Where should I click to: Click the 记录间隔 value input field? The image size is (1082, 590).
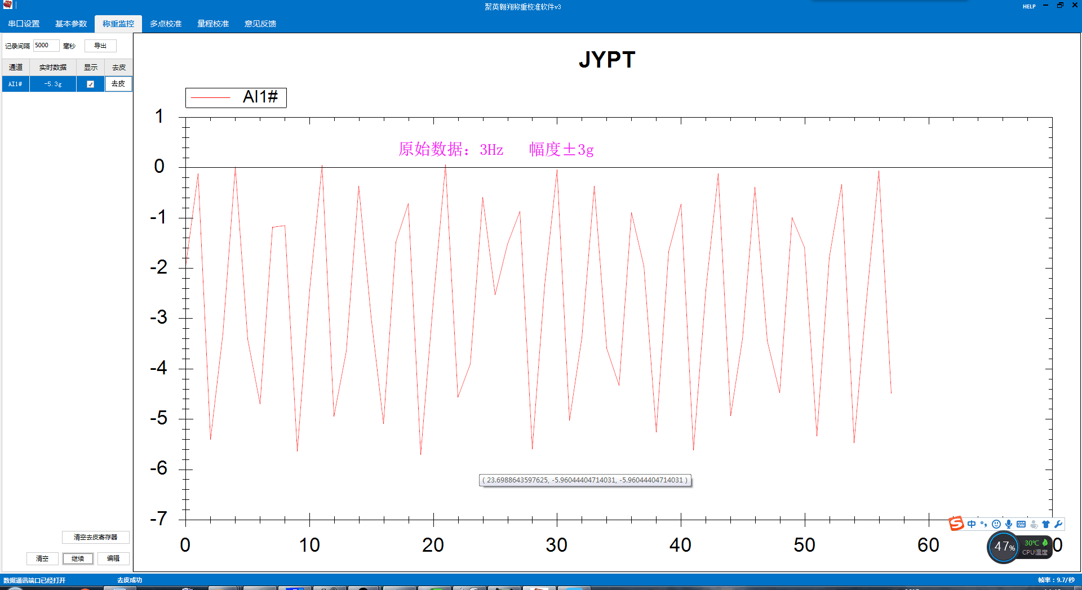[x=46, y=45]
